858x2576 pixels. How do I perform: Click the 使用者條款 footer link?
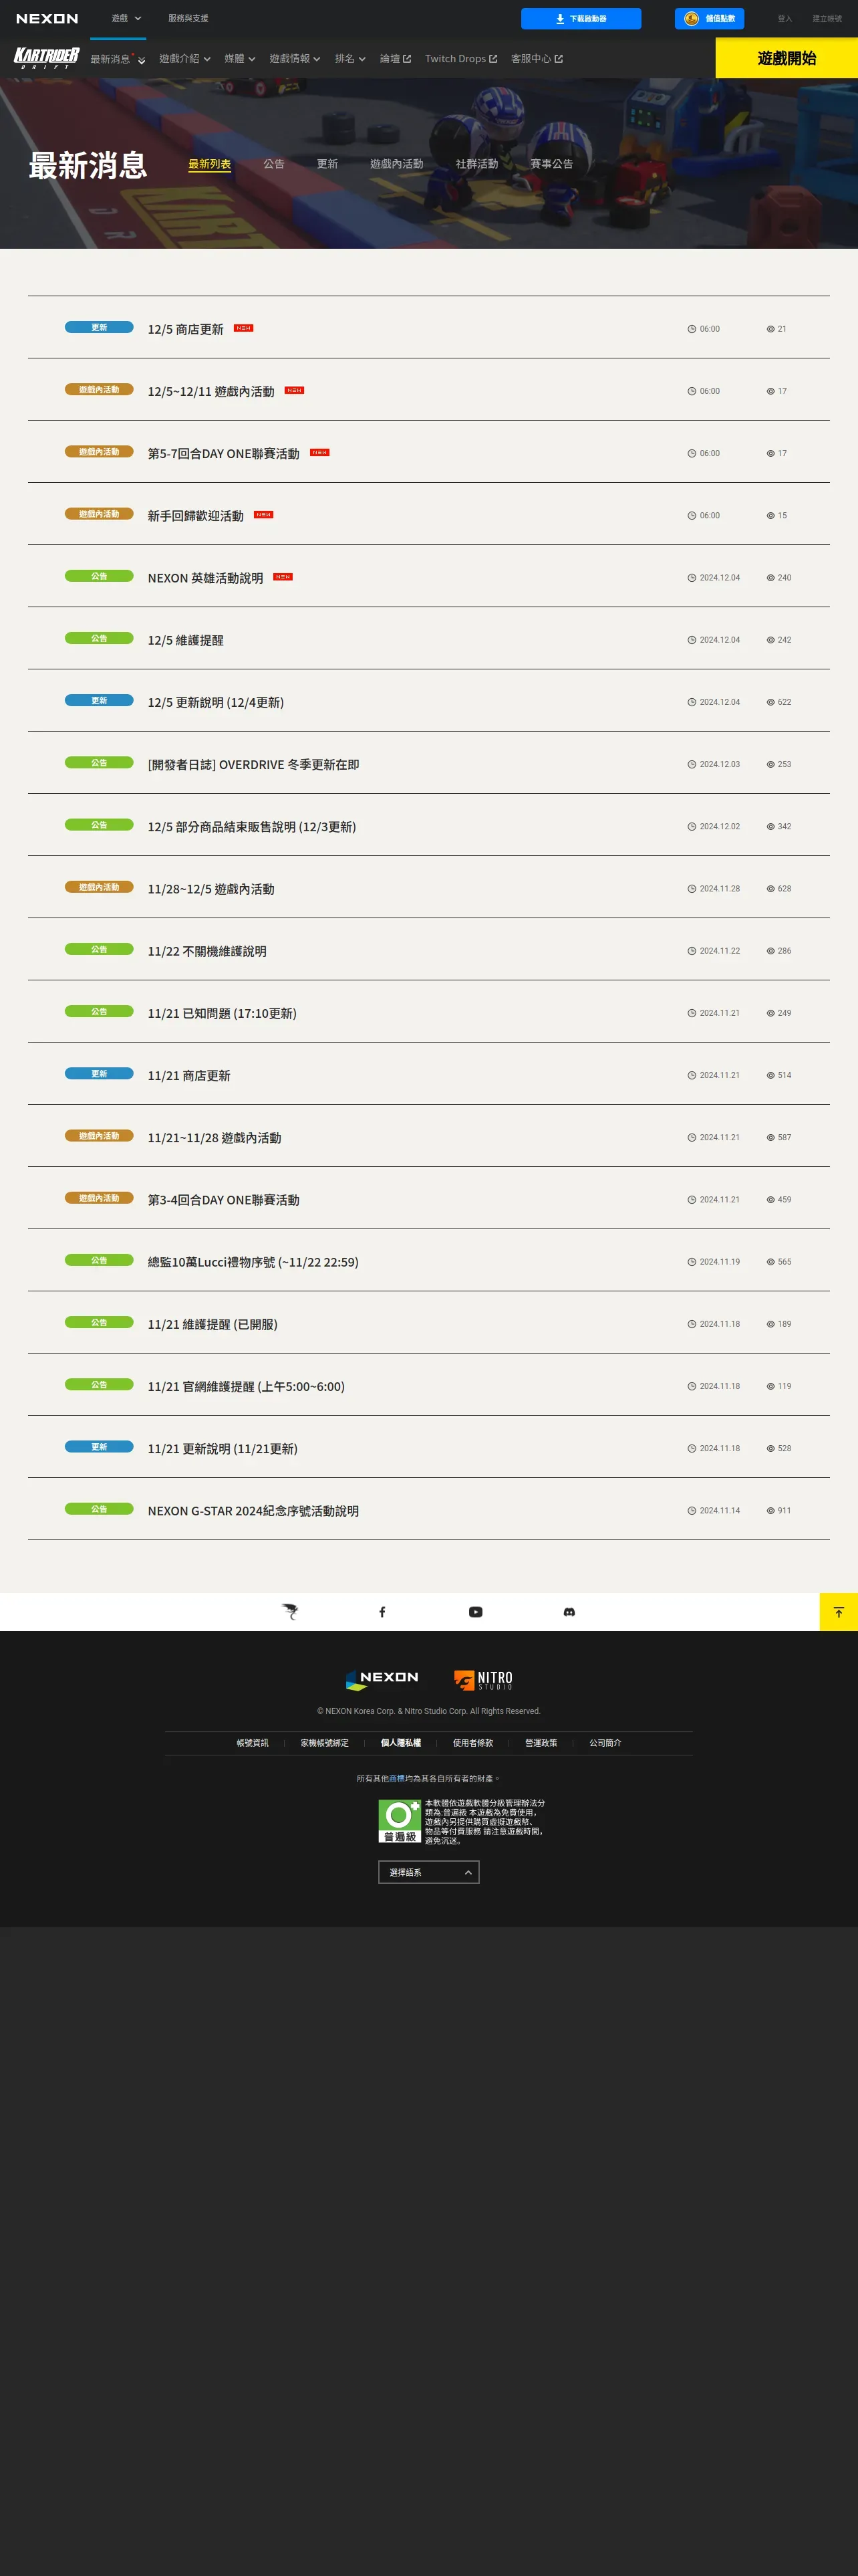point(474,1743)
